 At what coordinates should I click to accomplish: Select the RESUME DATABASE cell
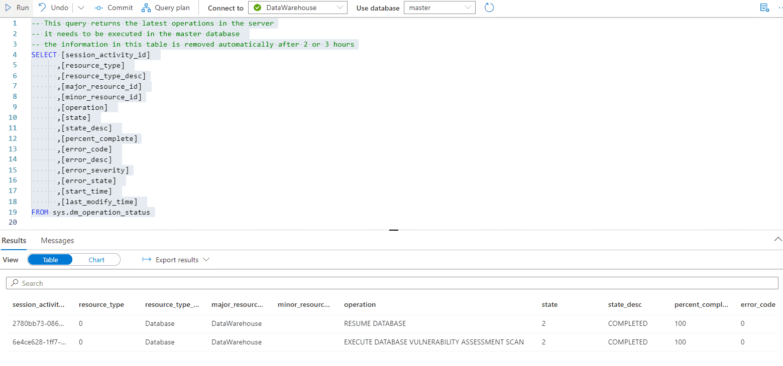click(x=375, y=323)
